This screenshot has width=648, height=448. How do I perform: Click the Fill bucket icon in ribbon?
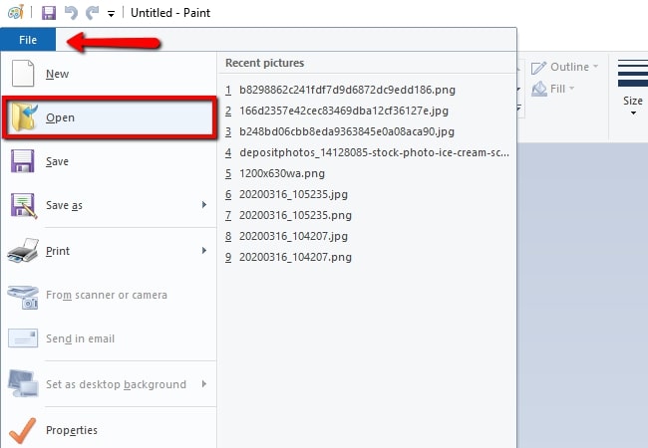pyautogui.click(x=539, y=89)
